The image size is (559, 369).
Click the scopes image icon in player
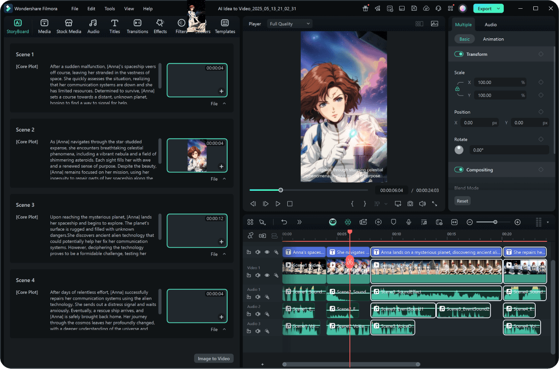[x=435, y=24]
